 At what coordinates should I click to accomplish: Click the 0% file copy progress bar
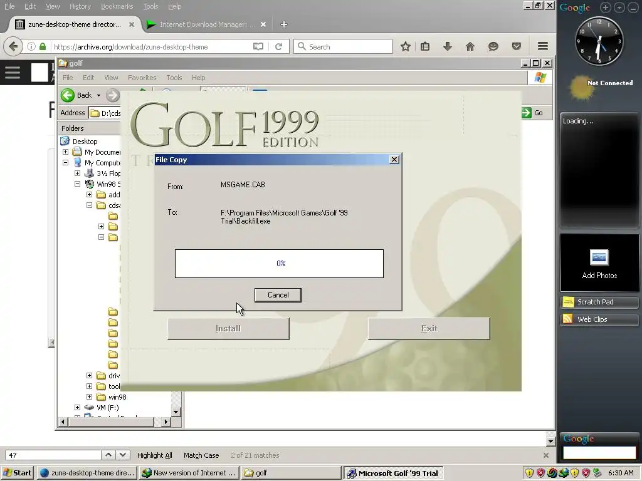coord(279,264)
